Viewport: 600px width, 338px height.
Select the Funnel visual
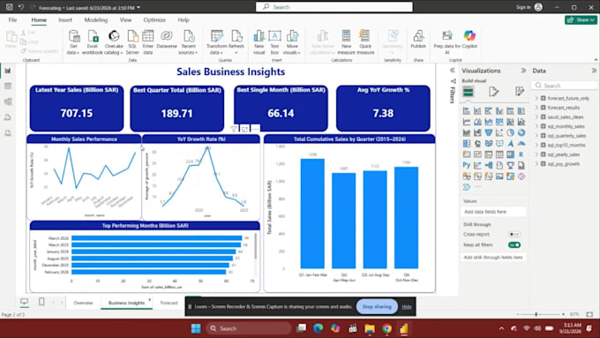[x=489, y=133]
